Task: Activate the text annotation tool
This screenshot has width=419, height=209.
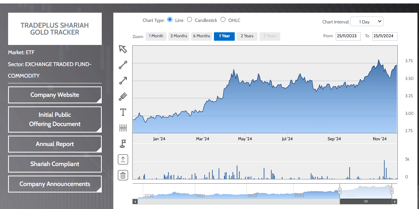Action: pyautogui.click(x=123, y=112)
